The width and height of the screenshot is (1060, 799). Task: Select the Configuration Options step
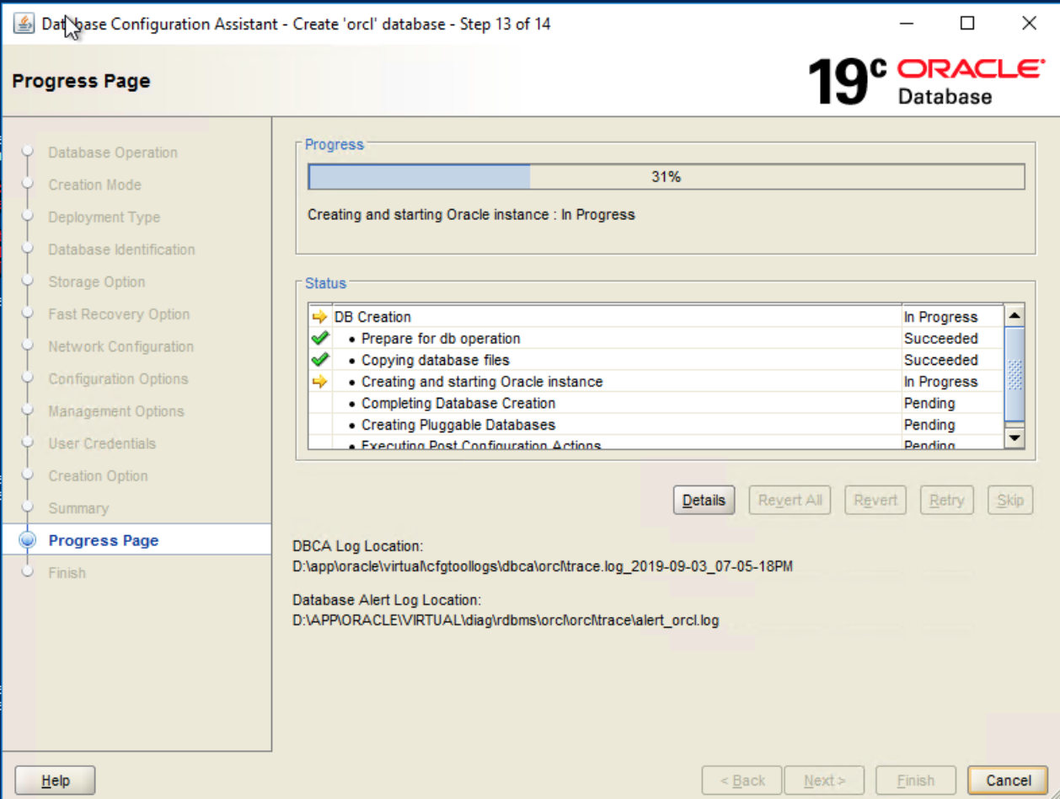(x=118, y=379)
